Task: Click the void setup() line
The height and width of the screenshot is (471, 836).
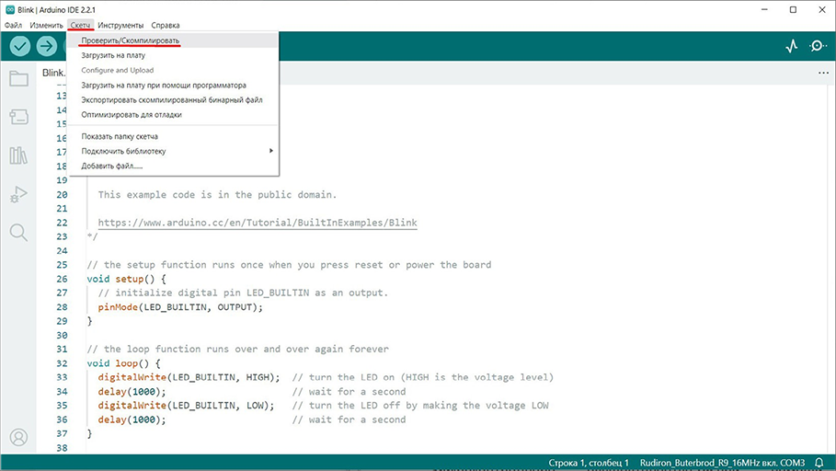Action: coord(126,279)
